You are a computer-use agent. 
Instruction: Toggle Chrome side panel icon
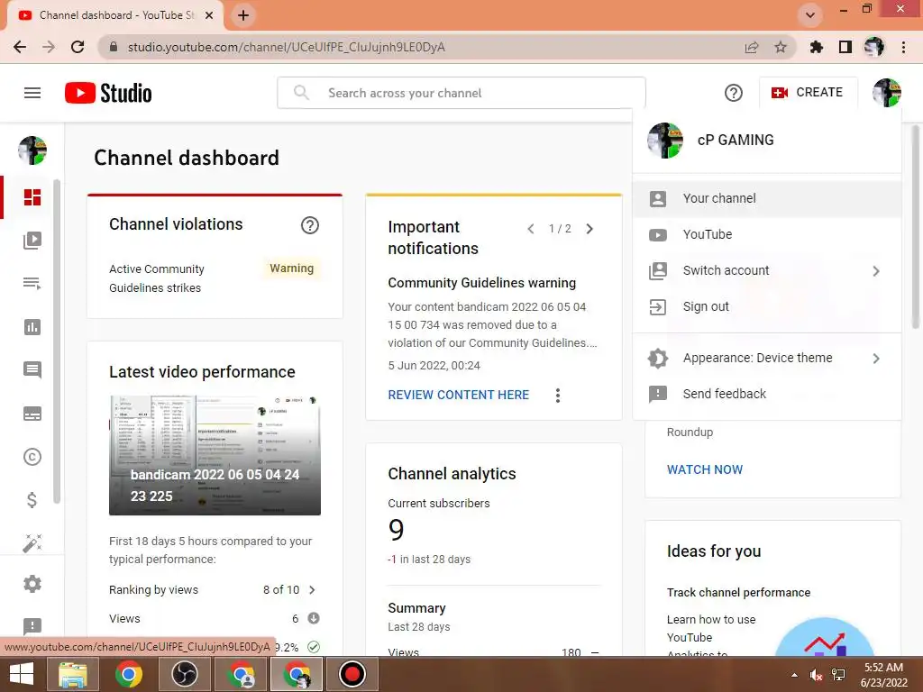point(845,47)
